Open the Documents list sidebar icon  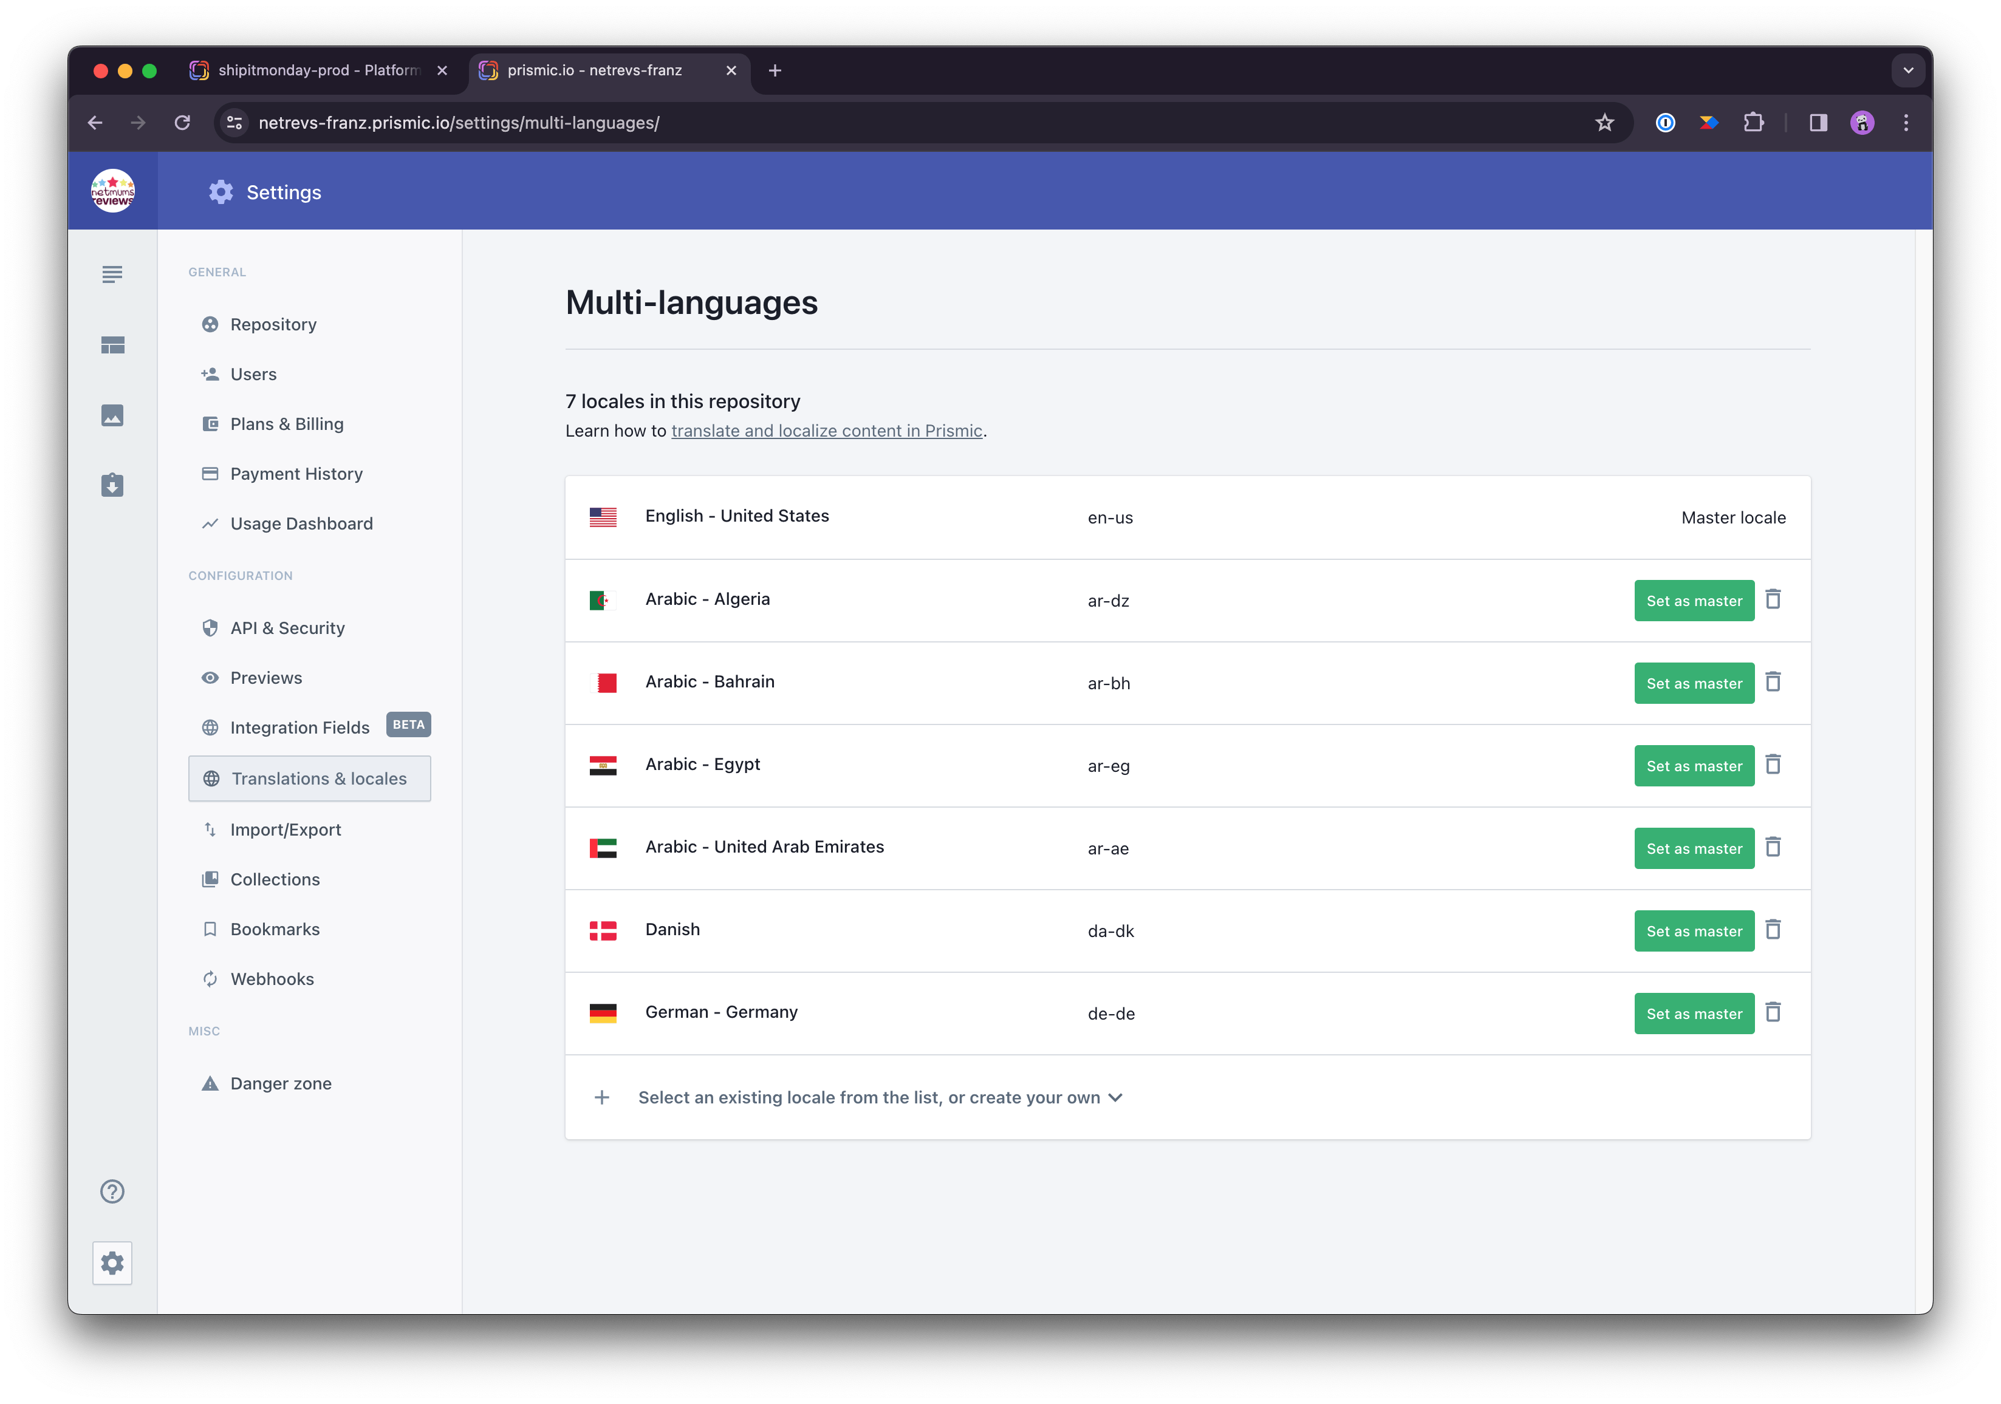pos(112,274)
